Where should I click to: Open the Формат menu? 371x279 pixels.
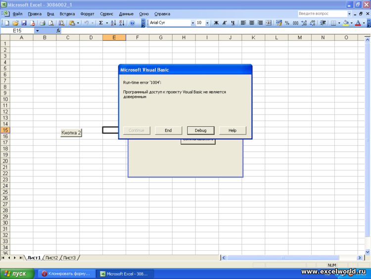coord(87,14)
